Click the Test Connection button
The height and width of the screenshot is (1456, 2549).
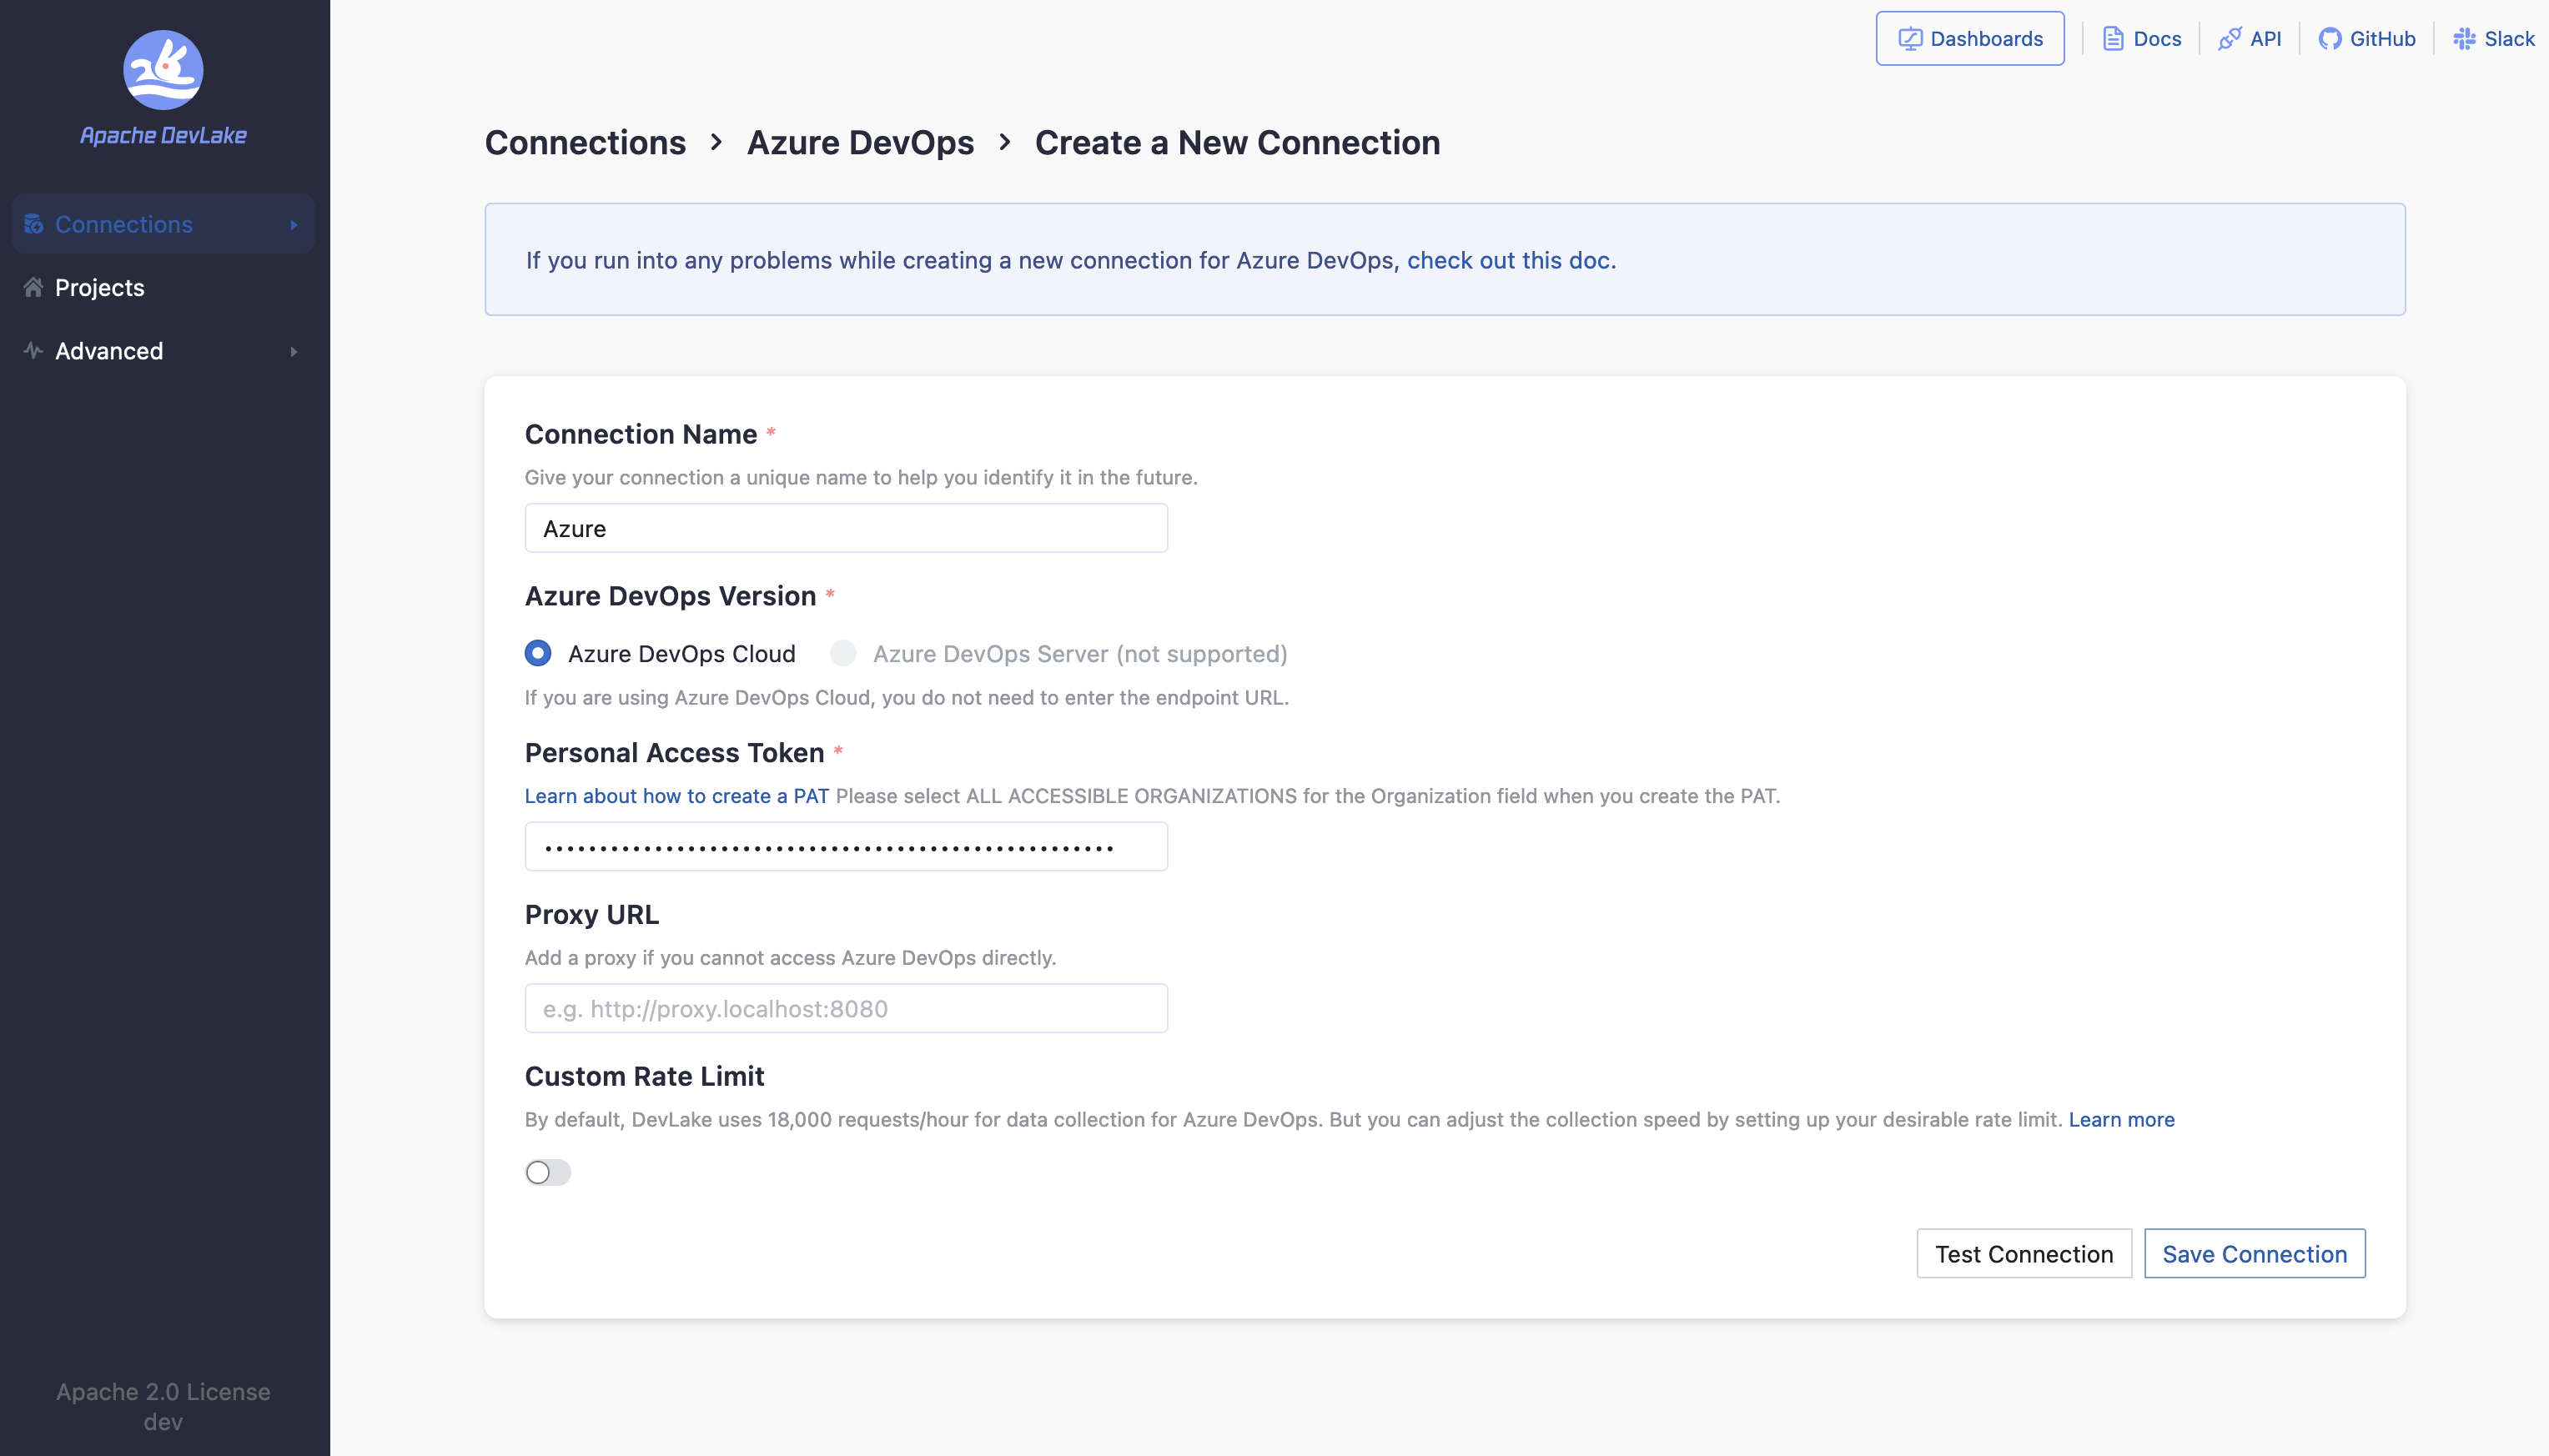[x=2023, y=1253]
